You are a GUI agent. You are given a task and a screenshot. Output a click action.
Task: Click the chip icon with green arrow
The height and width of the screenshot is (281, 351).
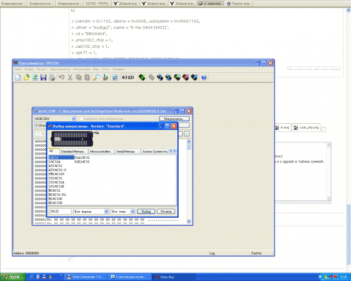(x=177, y=78)
